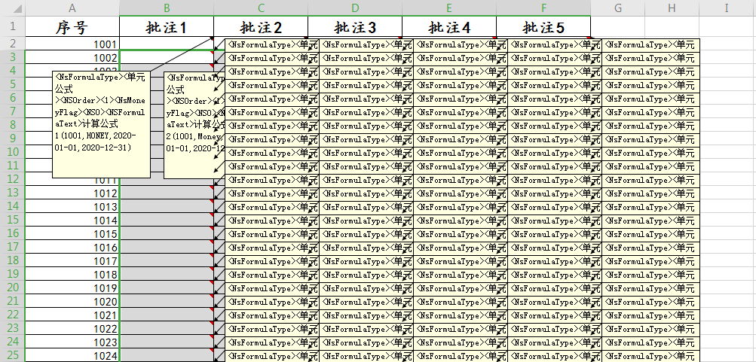Select the cell containing 1001
This screenshot has width=756, height=362.
click(x=72, y=44)
